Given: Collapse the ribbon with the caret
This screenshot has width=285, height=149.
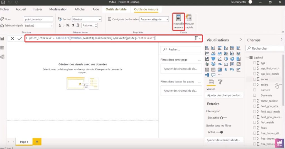Looking at the screenshot, I should click(283, 32).
